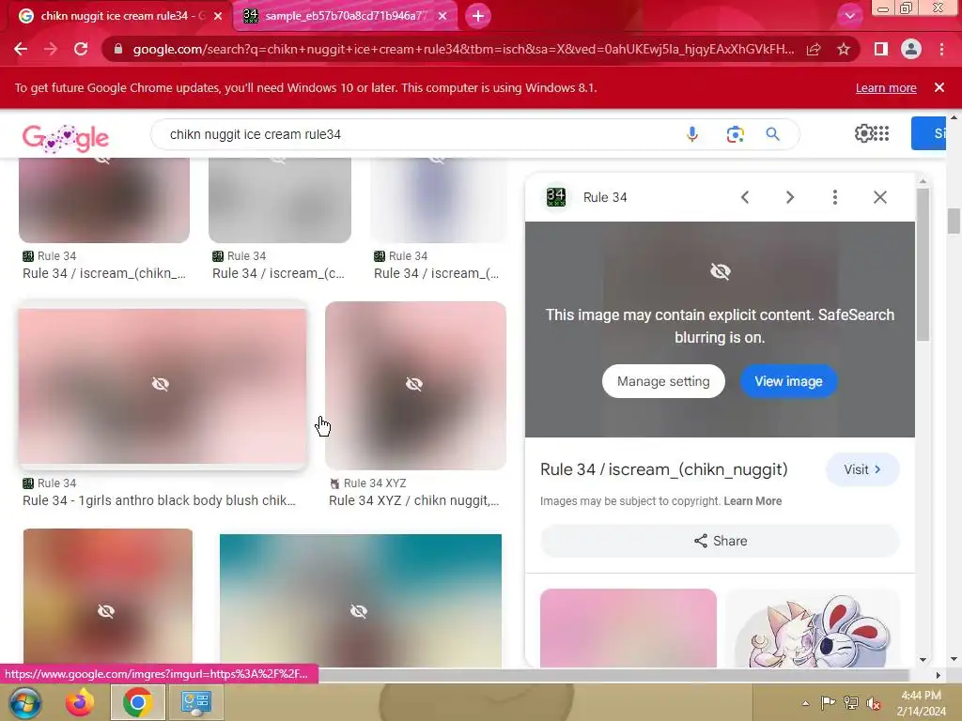Dismiss the Chrome update notification bar
The height and width of the screenshot is (721, 962).
pyautogui.click(x=939, y=87)
